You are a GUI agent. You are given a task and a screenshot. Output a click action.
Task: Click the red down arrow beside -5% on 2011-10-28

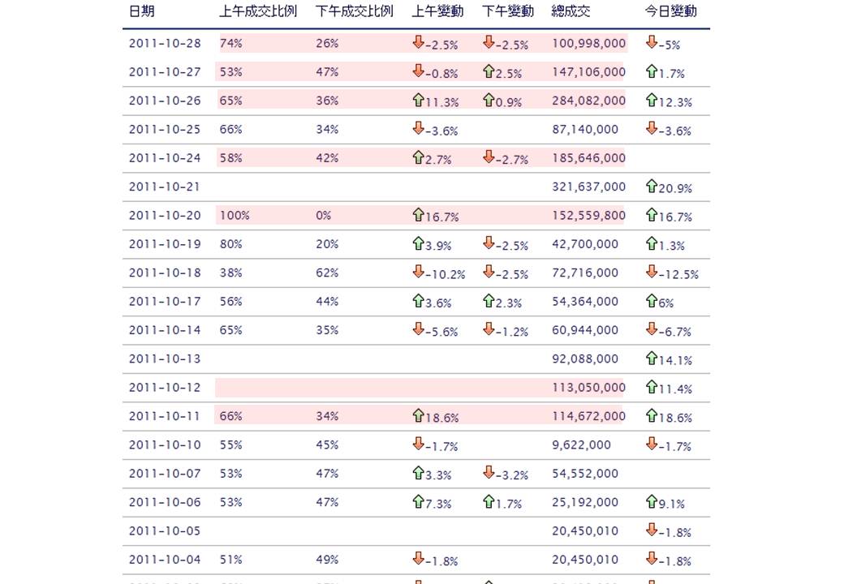(652, 41)
